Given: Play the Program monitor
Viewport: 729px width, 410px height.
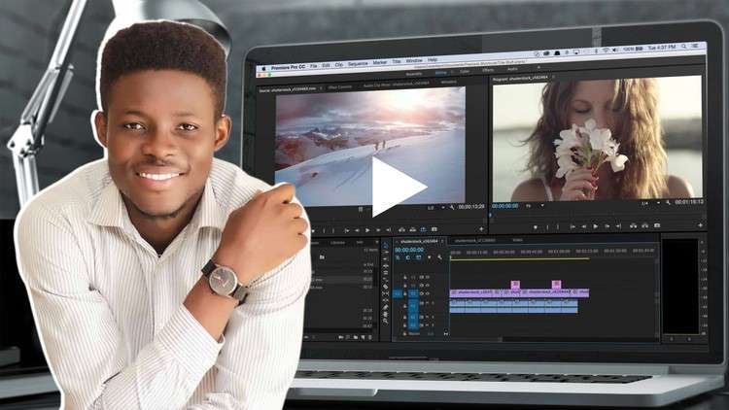Looking at the screenshot, I should click(x=596, y=226).
